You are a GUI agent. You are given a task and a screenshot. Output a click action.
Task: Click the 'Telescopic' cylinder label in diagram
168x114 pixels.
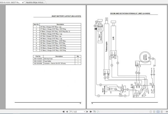click(x=106, y=47)
